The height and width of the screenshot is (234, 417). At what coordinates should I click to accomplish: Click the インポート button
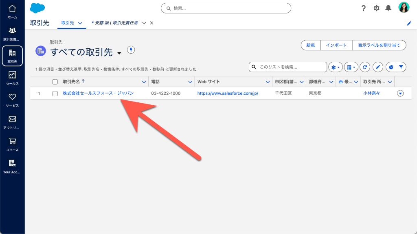(336, 45)
